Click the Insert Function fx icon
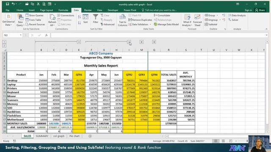This screenshot has width=271, height=152. (47, 35)
